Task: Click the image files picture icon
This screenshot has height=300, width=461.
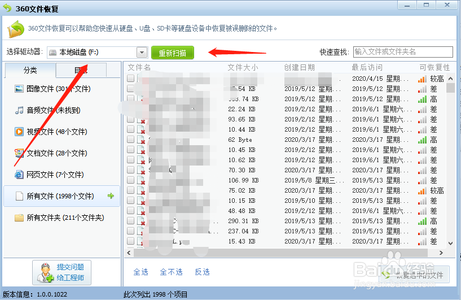Action: click(x=19, y=89)
